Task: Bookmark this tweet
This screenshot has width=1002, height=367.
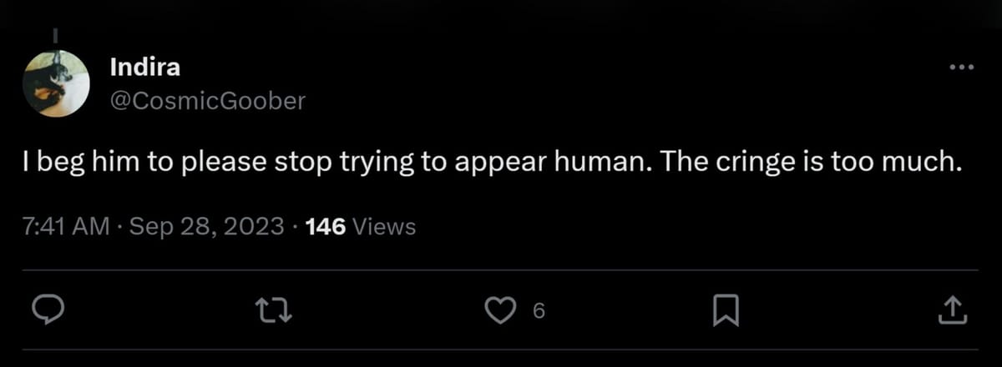Action: click(x=726, y=311)
